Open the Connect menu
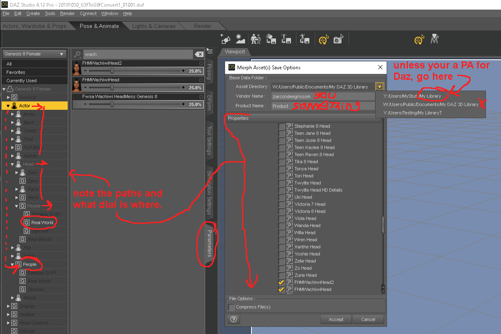Viewport: 501px width, 334px height. tap(88, 13)
